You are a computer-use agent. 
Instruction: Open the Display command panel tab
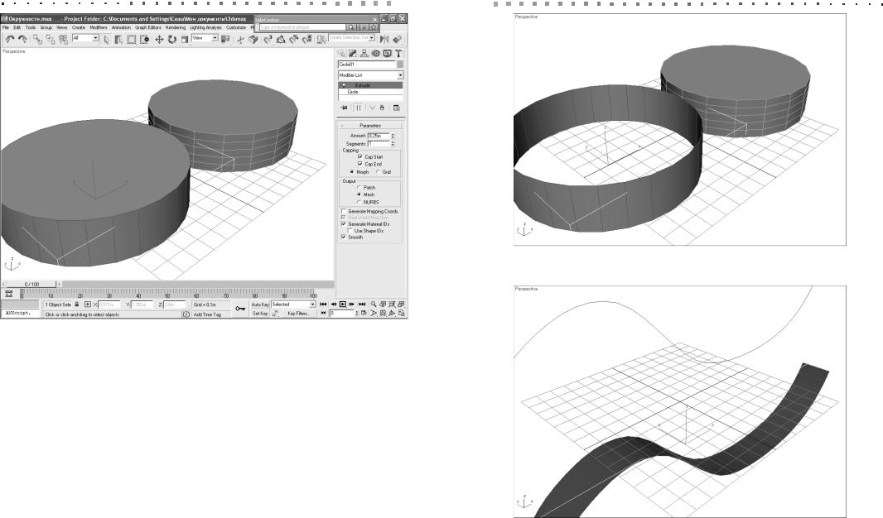388,54
